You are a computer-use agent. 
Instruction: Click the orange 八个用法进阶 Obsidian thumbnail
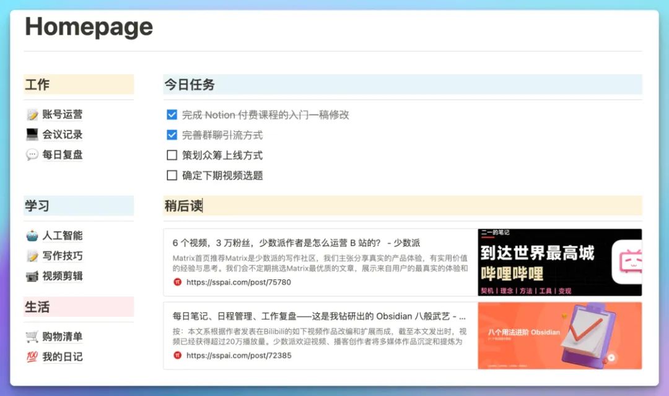click(x=560, y=335)
